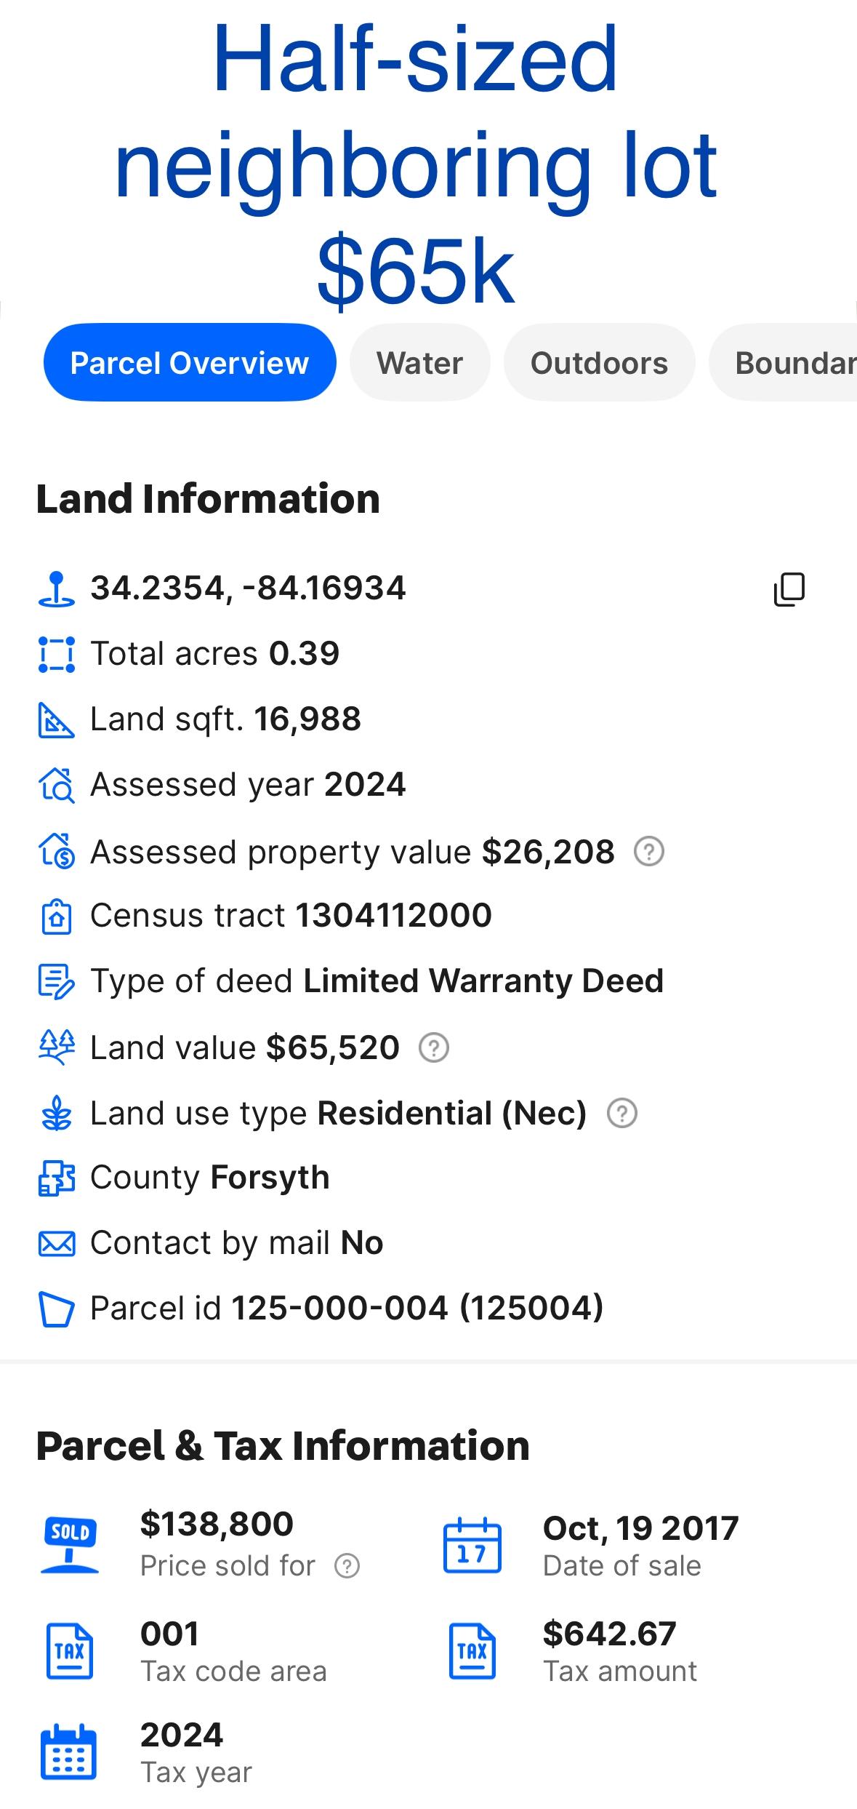
Task: Click the Tax amount document icon
Action: coord(472,1651)
